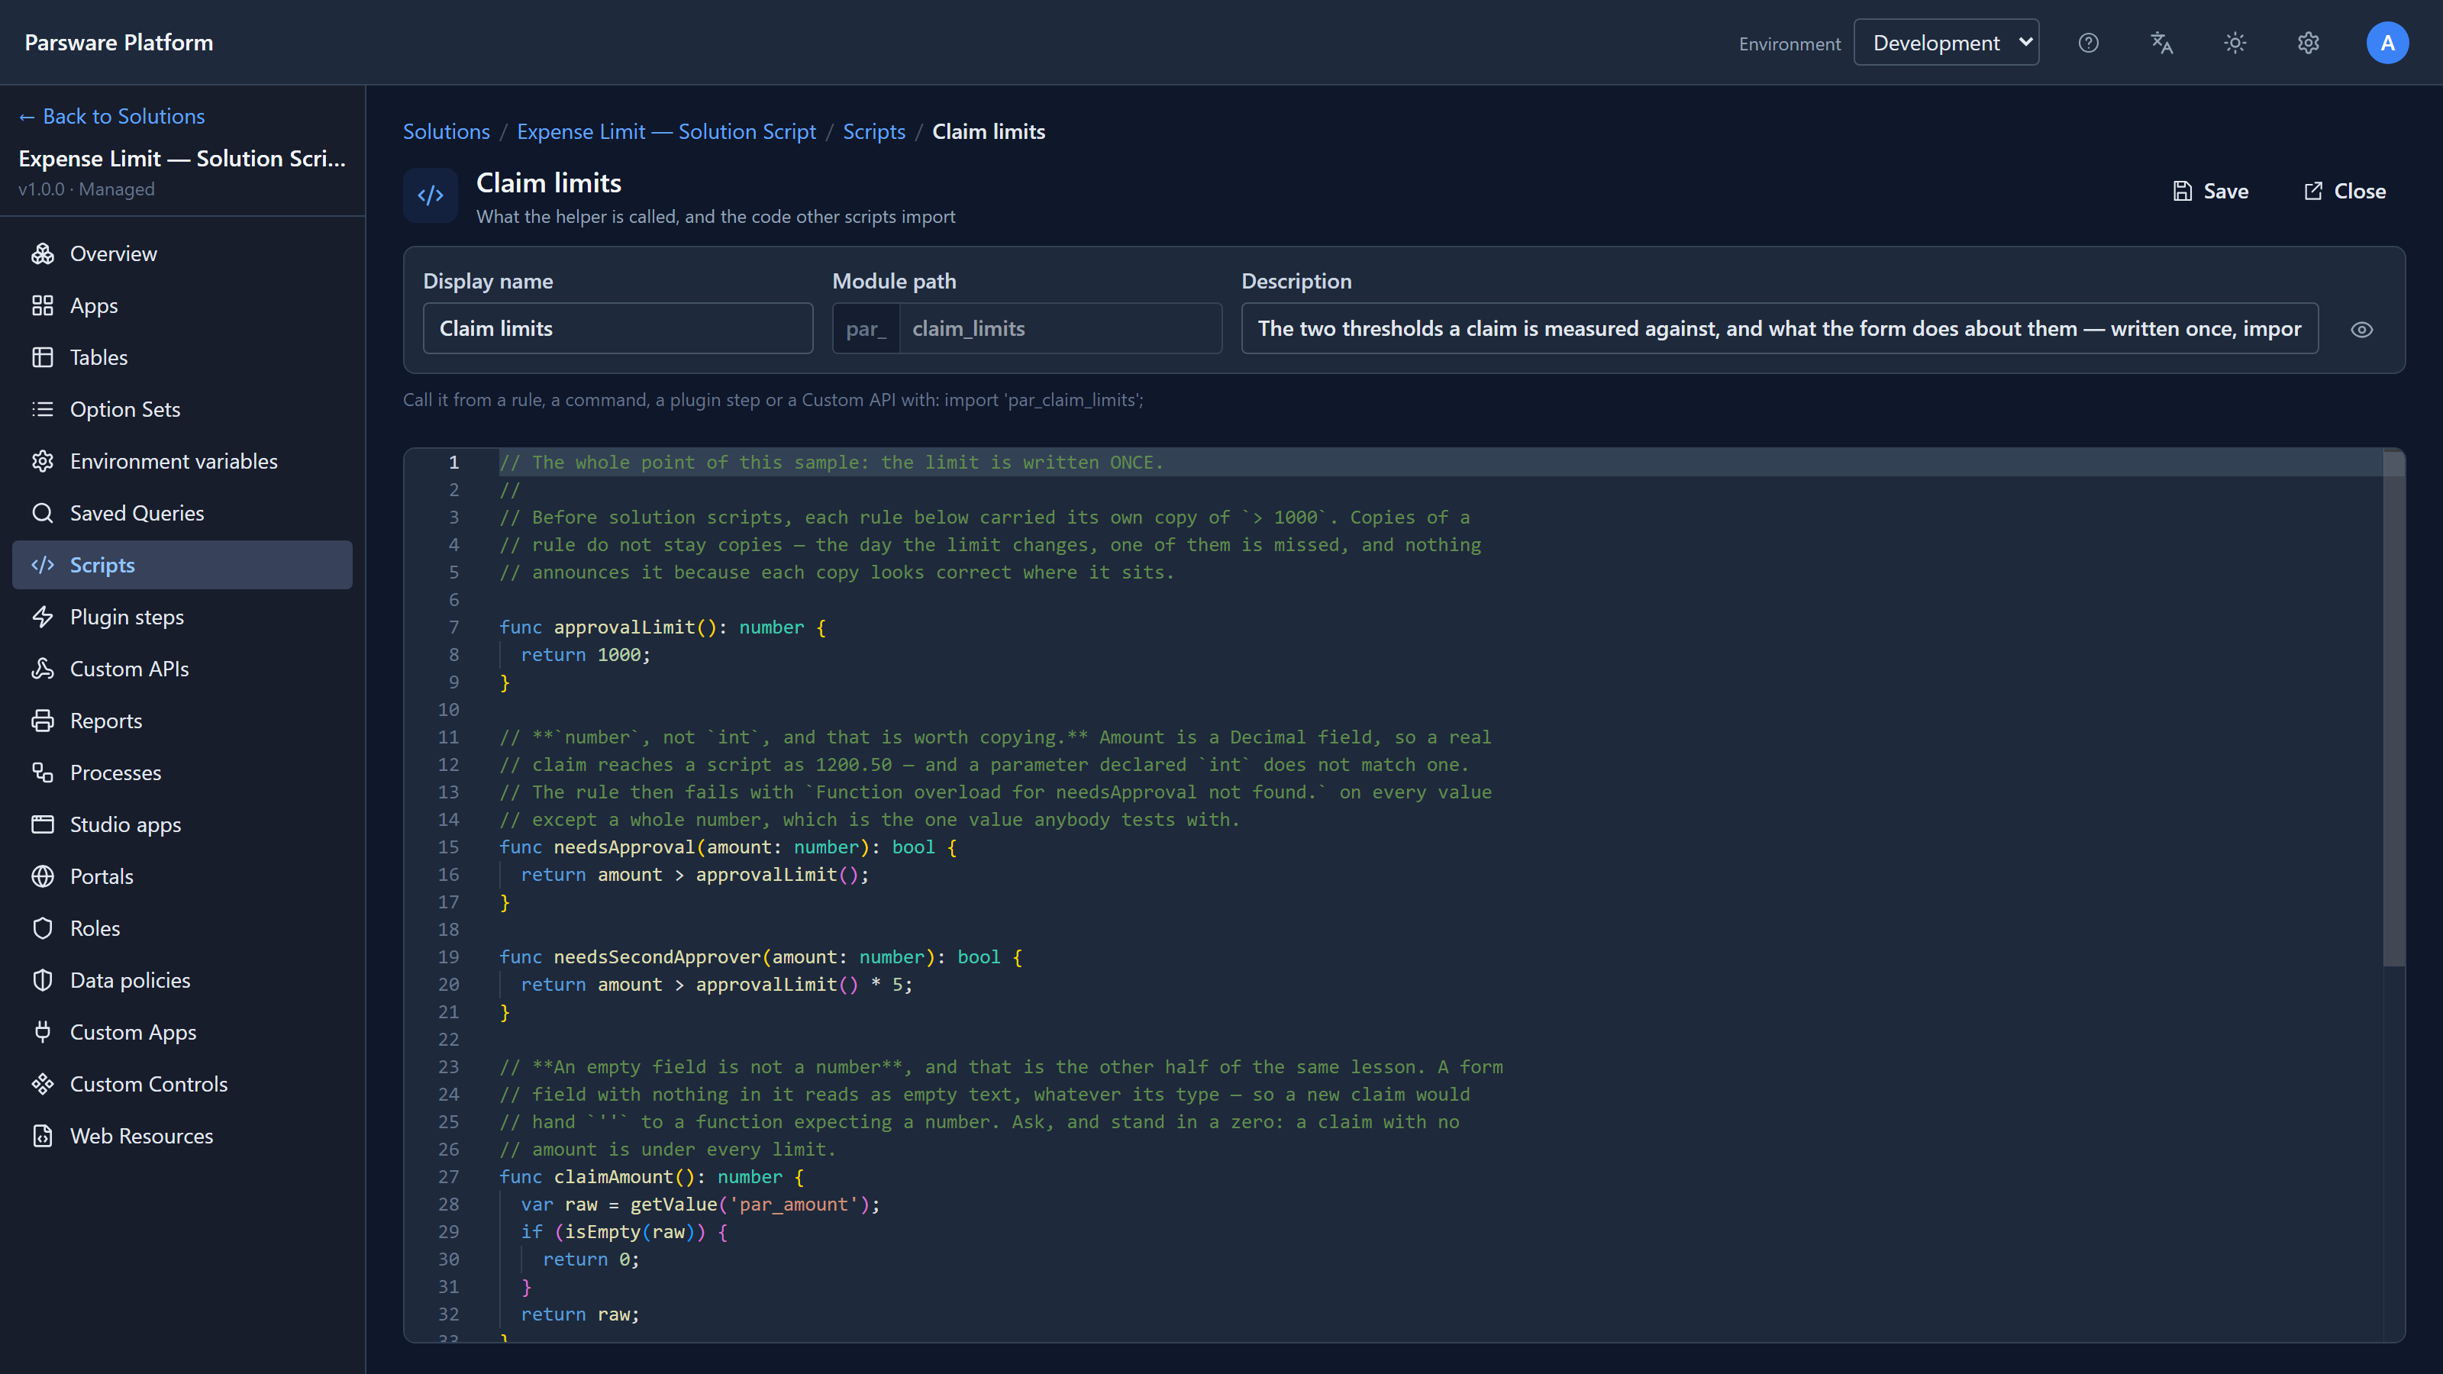Open Expense Limit — Solution Script breadcrumb
This screenshot has height=1374, width=2443.
pyautogui.click(x=666, y=132)
